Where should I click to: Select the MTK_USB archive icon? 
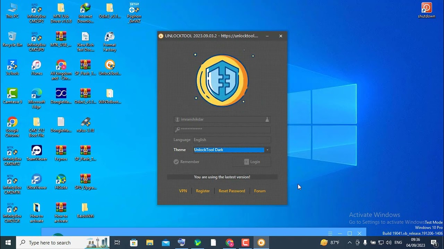pos(61,39)
